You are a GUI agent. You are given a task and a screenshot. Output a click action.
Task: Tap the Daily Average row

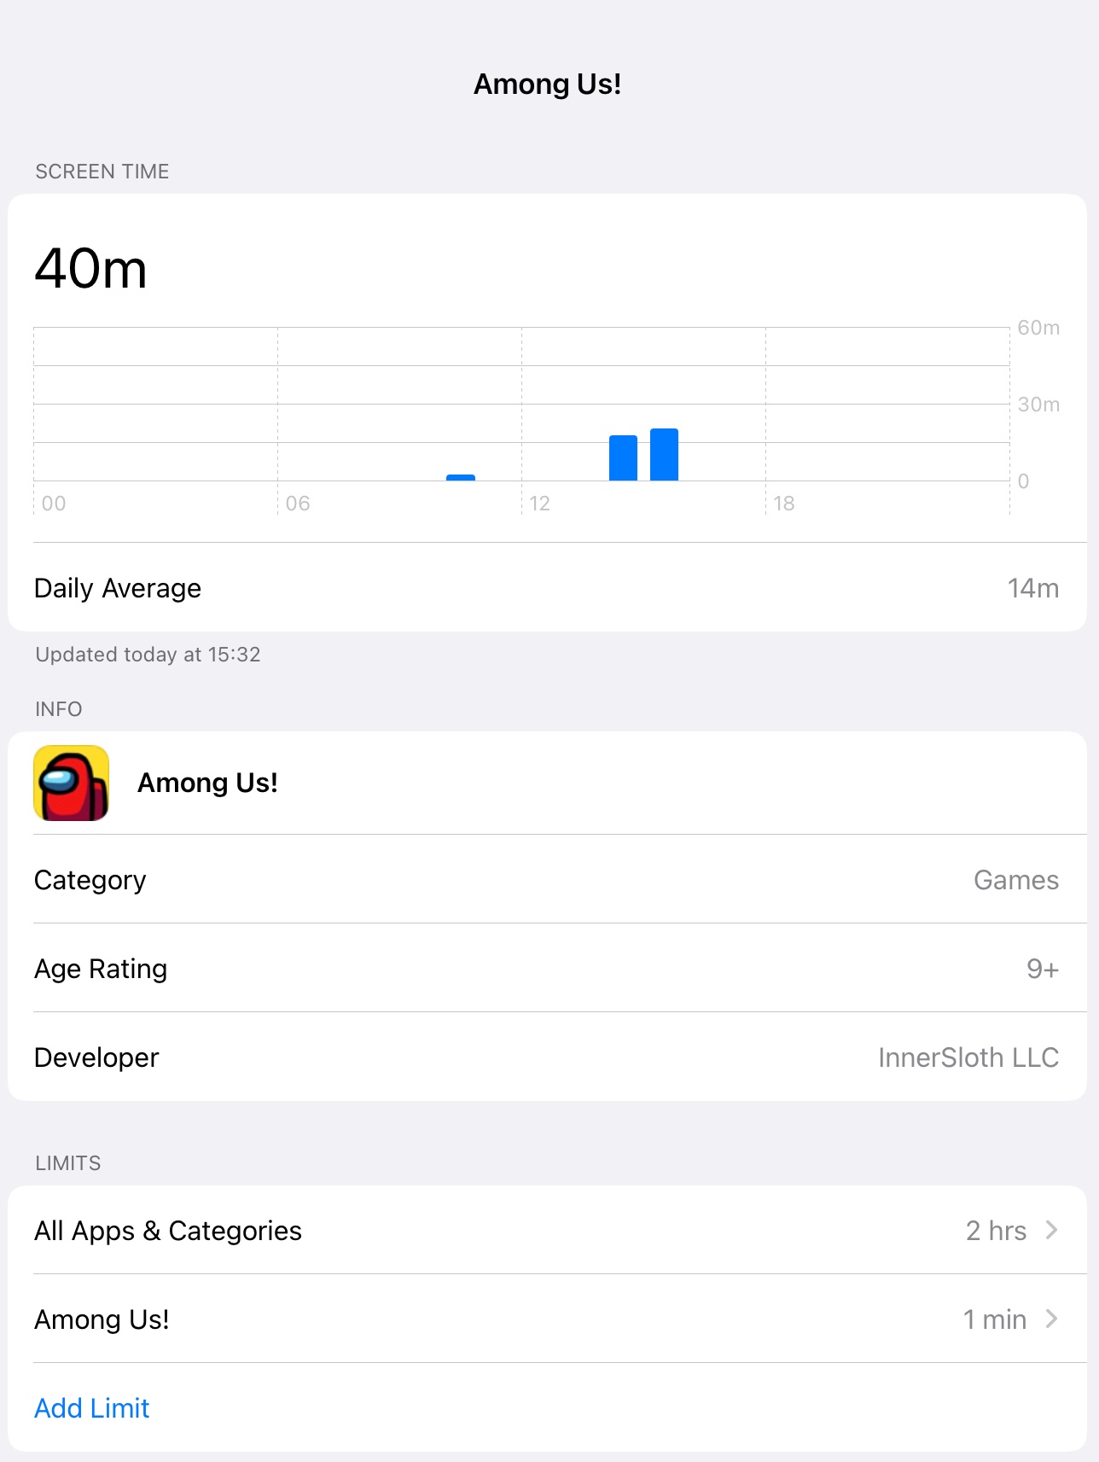(x=547, y=588)
